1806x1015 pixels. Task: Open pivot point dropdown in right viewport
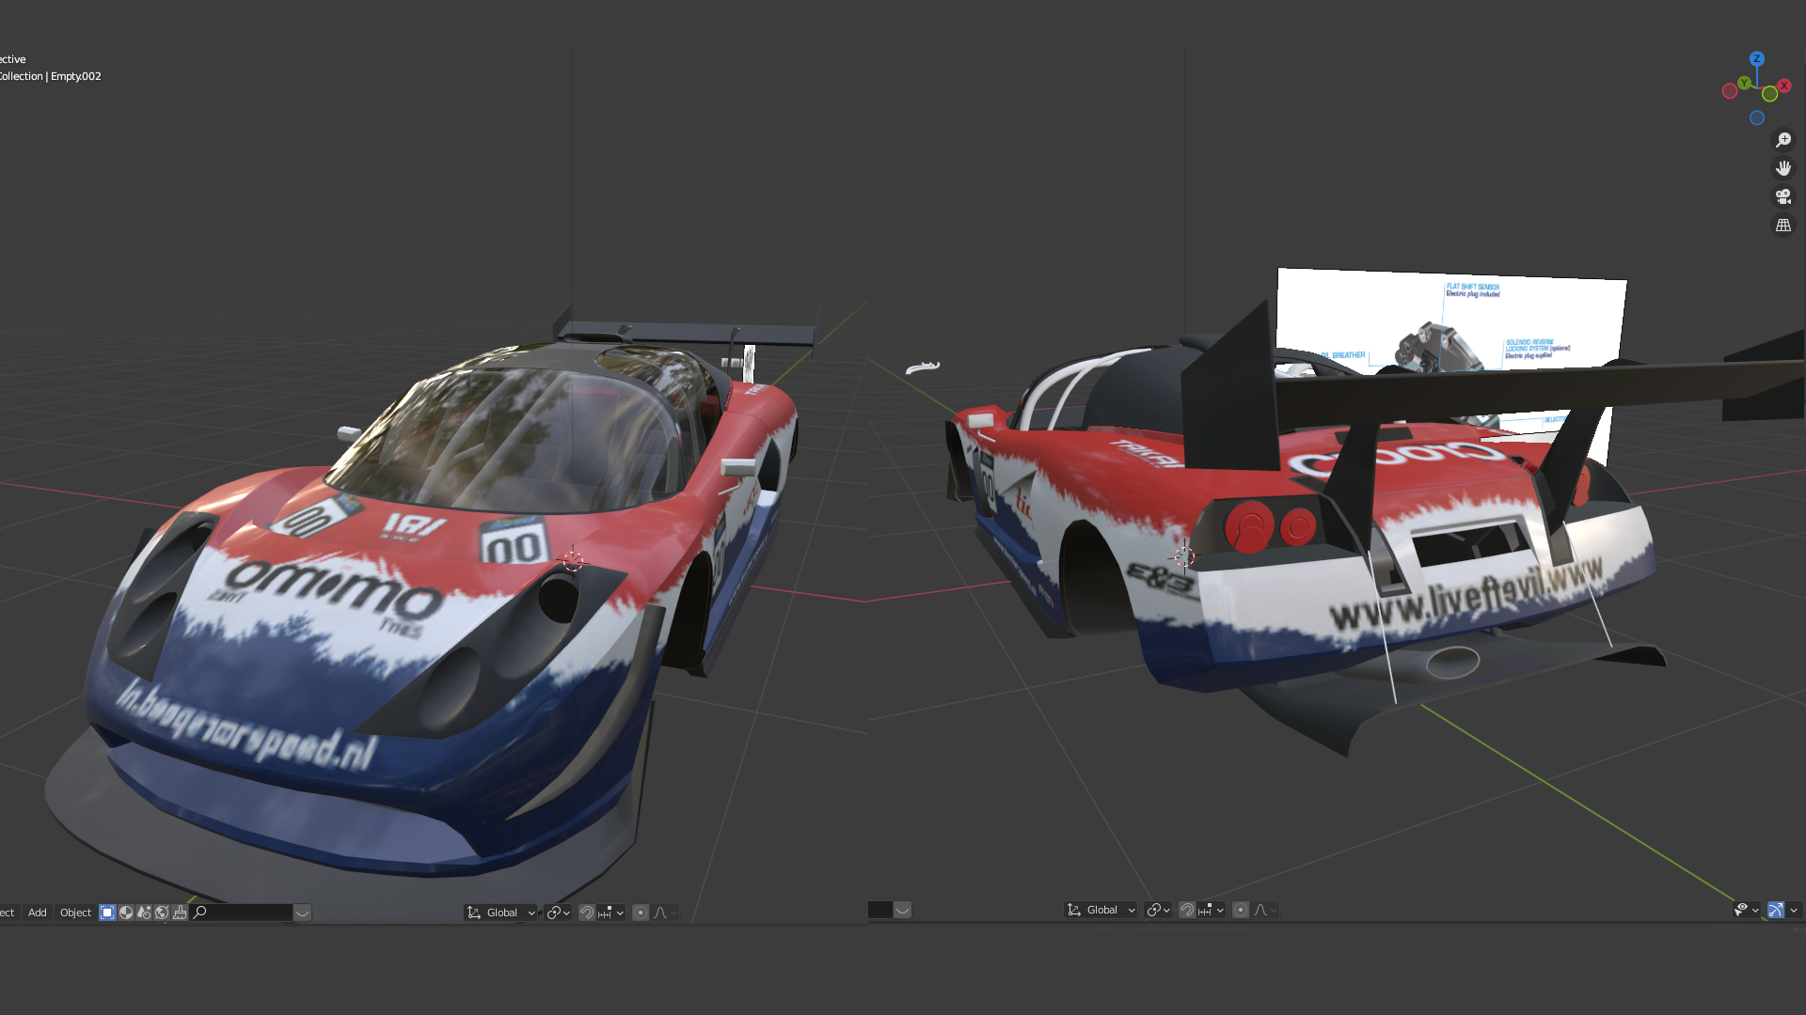tap(1158, 910)
